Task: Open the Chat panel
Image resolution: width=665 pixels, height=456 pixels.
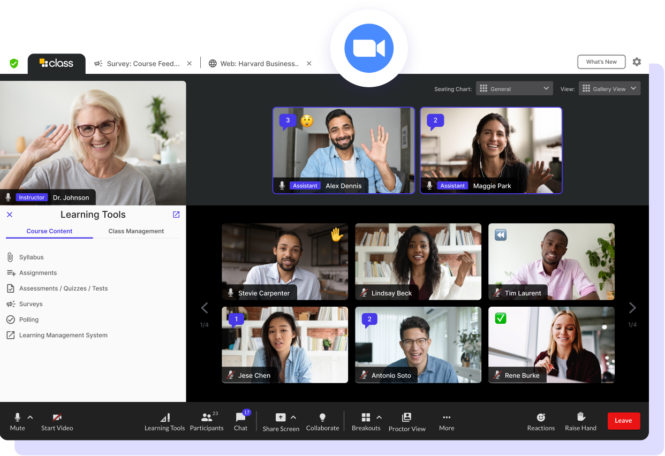Action: [x=240, y=417]
